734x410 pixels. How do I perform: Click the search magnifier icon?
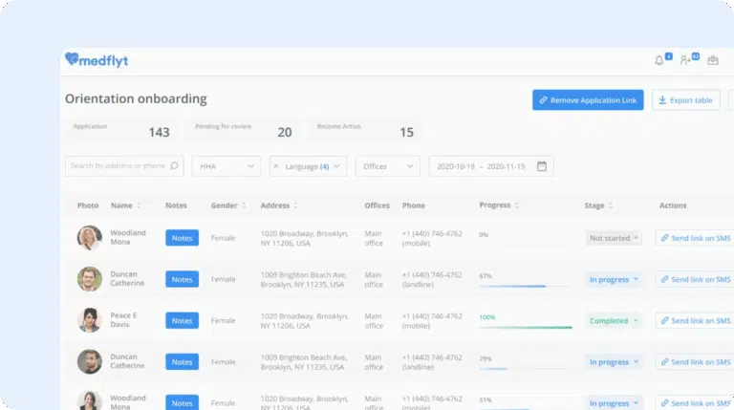pos(174,165)
